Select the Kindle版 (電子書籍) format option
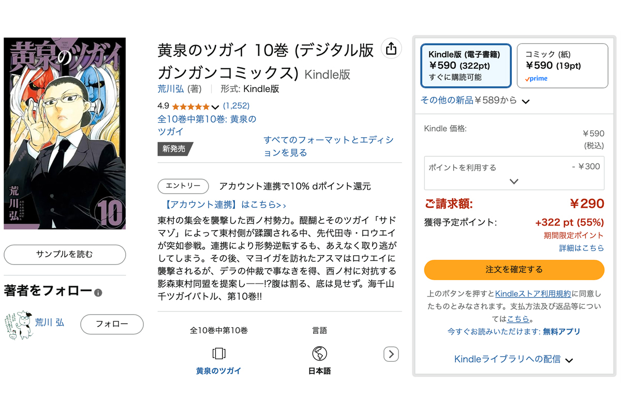This screenshot has height=414, width=621. pyautogui.click(x=466, y=66)
